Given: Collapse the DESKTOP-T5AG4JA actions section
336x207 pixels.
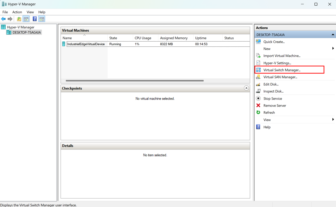Looking at the screenshot, I should click(333, 34).
